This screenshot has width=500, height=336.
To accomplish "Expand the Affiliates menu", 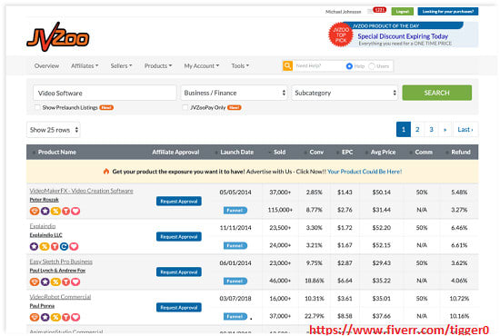I will coord(85,66).
